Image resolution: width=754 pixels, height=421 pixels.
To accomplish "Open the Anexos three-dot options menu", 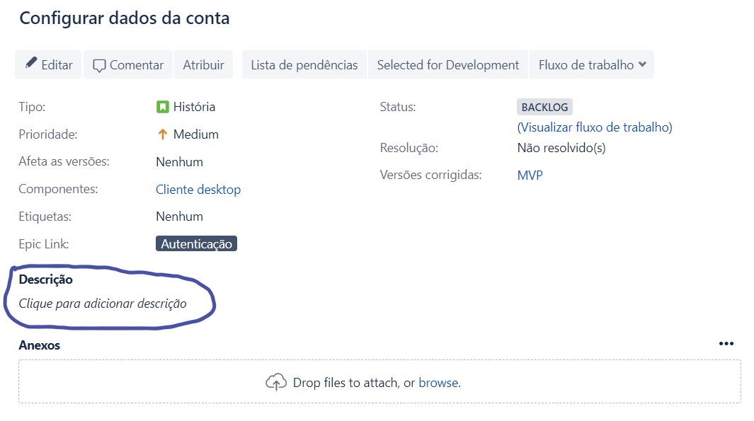I will click(726, 344).
